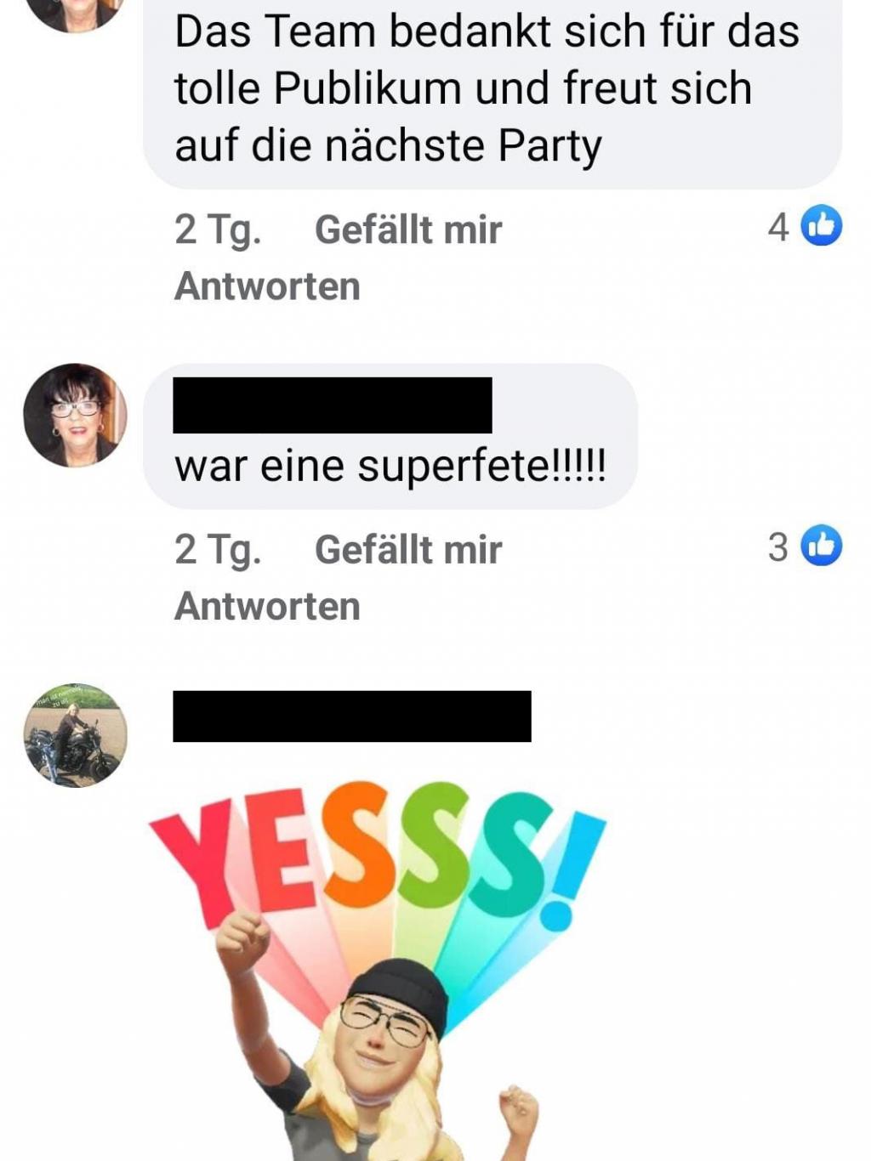Like the 'war eine superfete' comment
This screenshot has height=1161, width=871.
pos(408,550)
